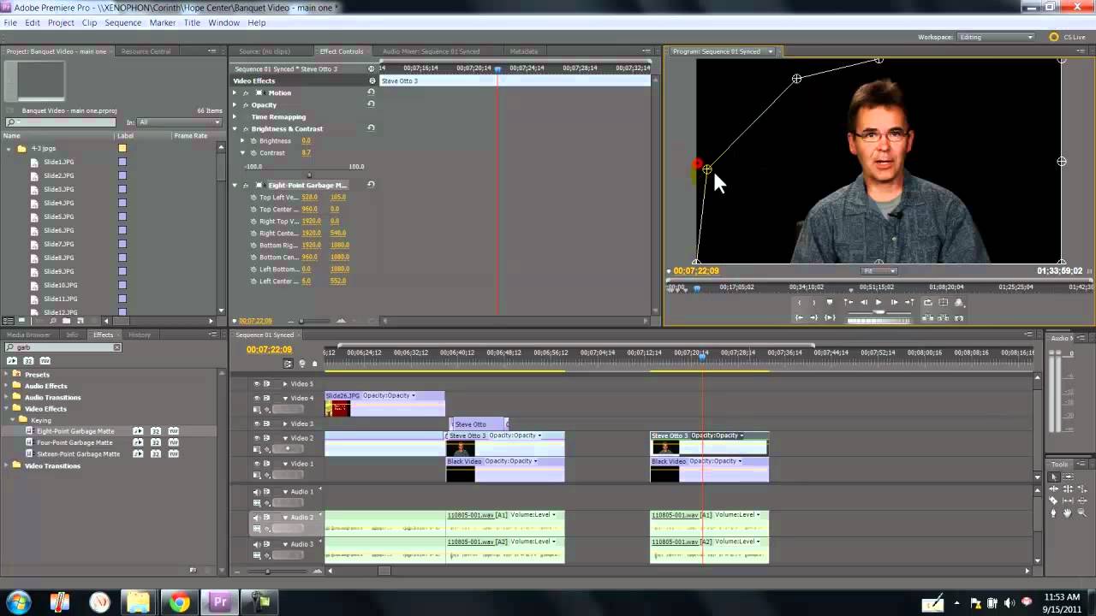Screen dimensions: 1096x616
Task: Step back one frame in Program monitor
Action: pos(863,302)
